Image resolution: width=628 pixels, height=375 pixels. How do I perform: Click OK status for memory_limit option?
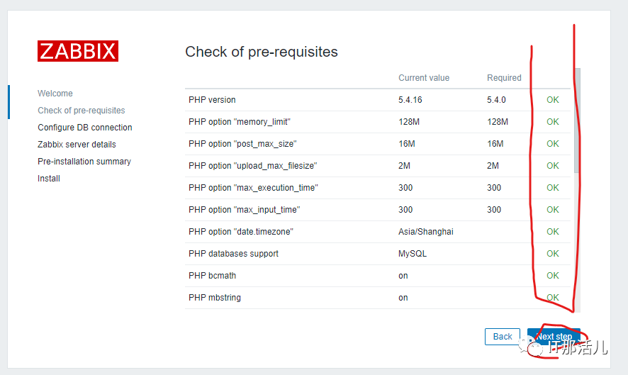coord(553,122)
